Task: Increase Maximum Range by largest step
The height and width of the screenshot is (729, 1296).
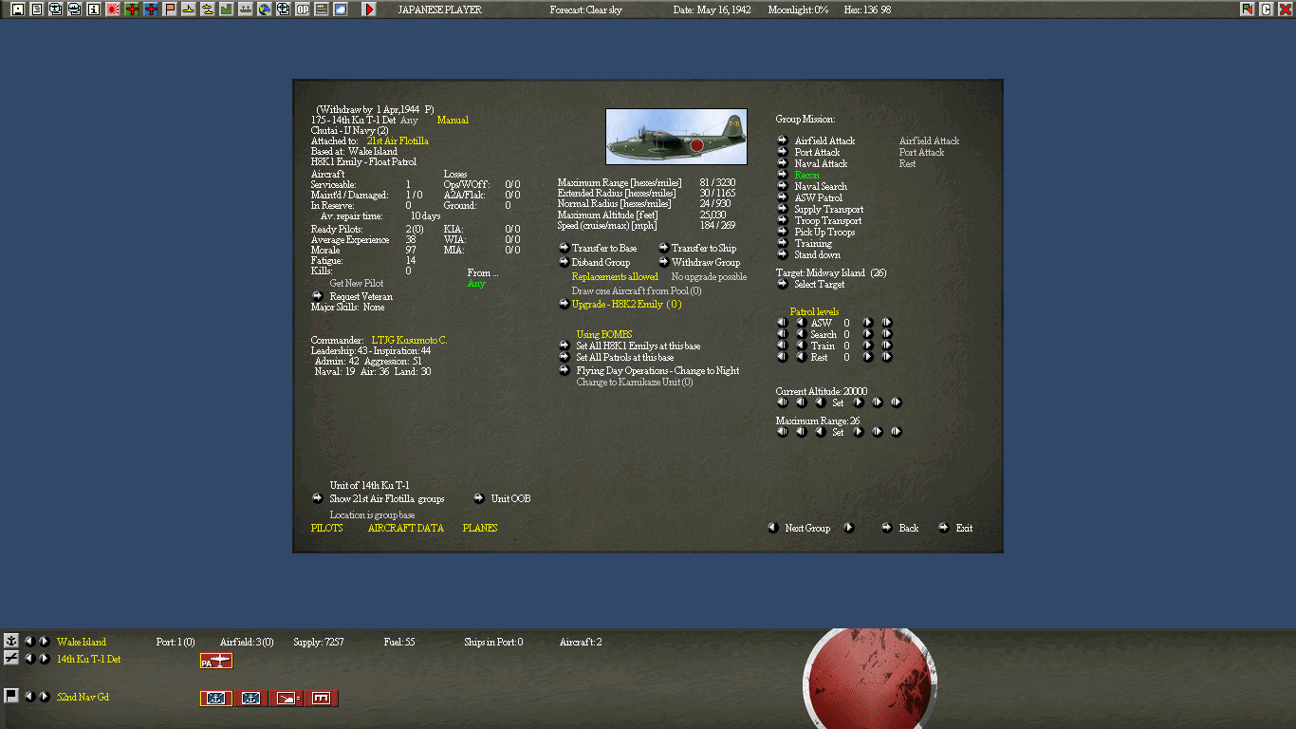Action: point(896,432)
